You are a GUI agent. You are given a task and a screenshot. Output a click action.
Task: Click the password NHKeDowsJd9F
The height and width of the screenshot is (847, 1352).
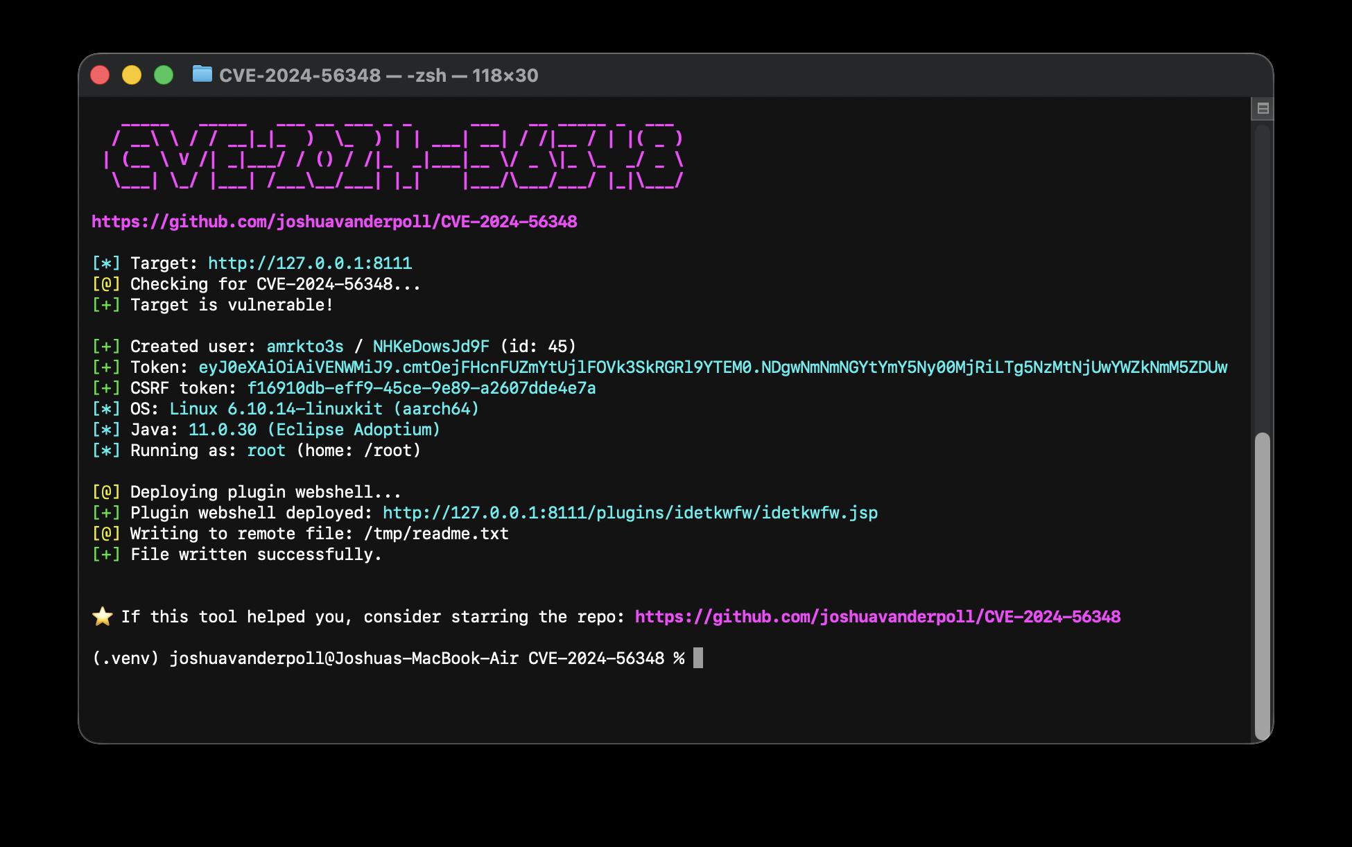[x=431, y=347]
